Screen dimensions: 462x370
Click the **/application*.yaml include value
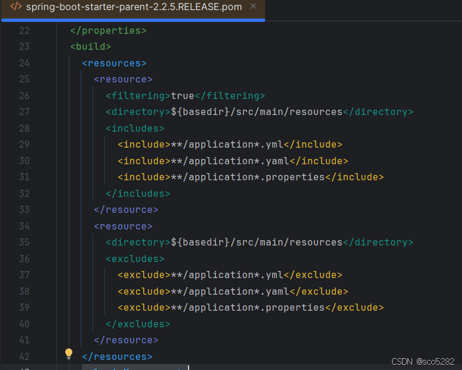pyautogui.click(x=230, y=161)
